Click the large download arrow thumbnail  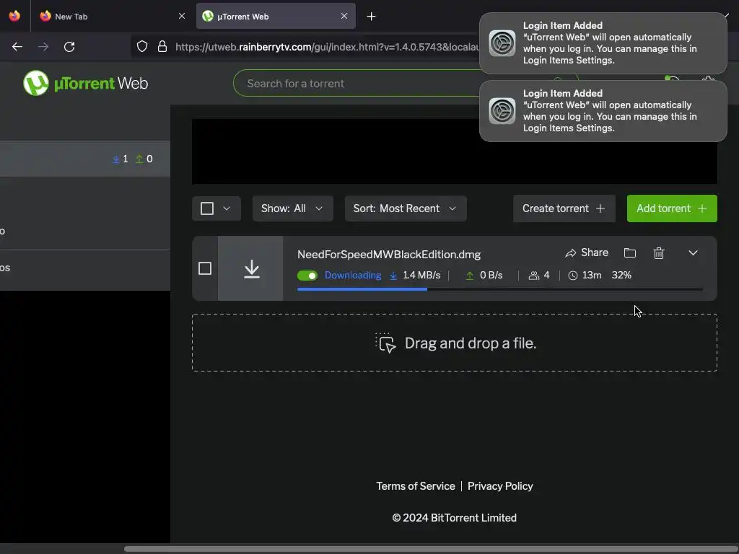[x=250, y=268]
